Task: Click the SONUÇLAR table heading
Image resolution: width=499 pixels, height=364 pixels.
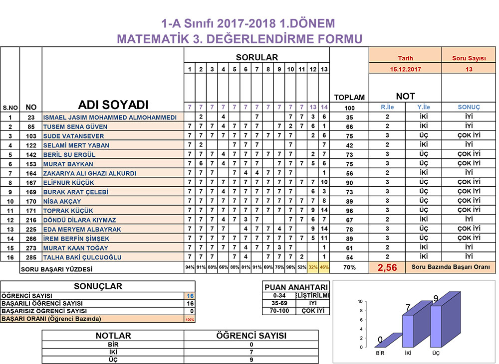Action: [98, 286]
